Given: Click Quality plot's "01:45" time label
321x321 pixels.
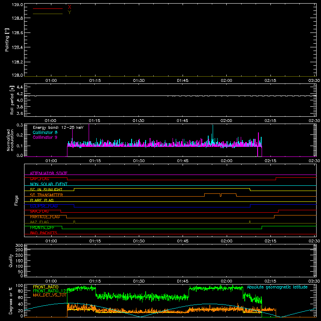Looking at the screenshot, I should 183,281.
